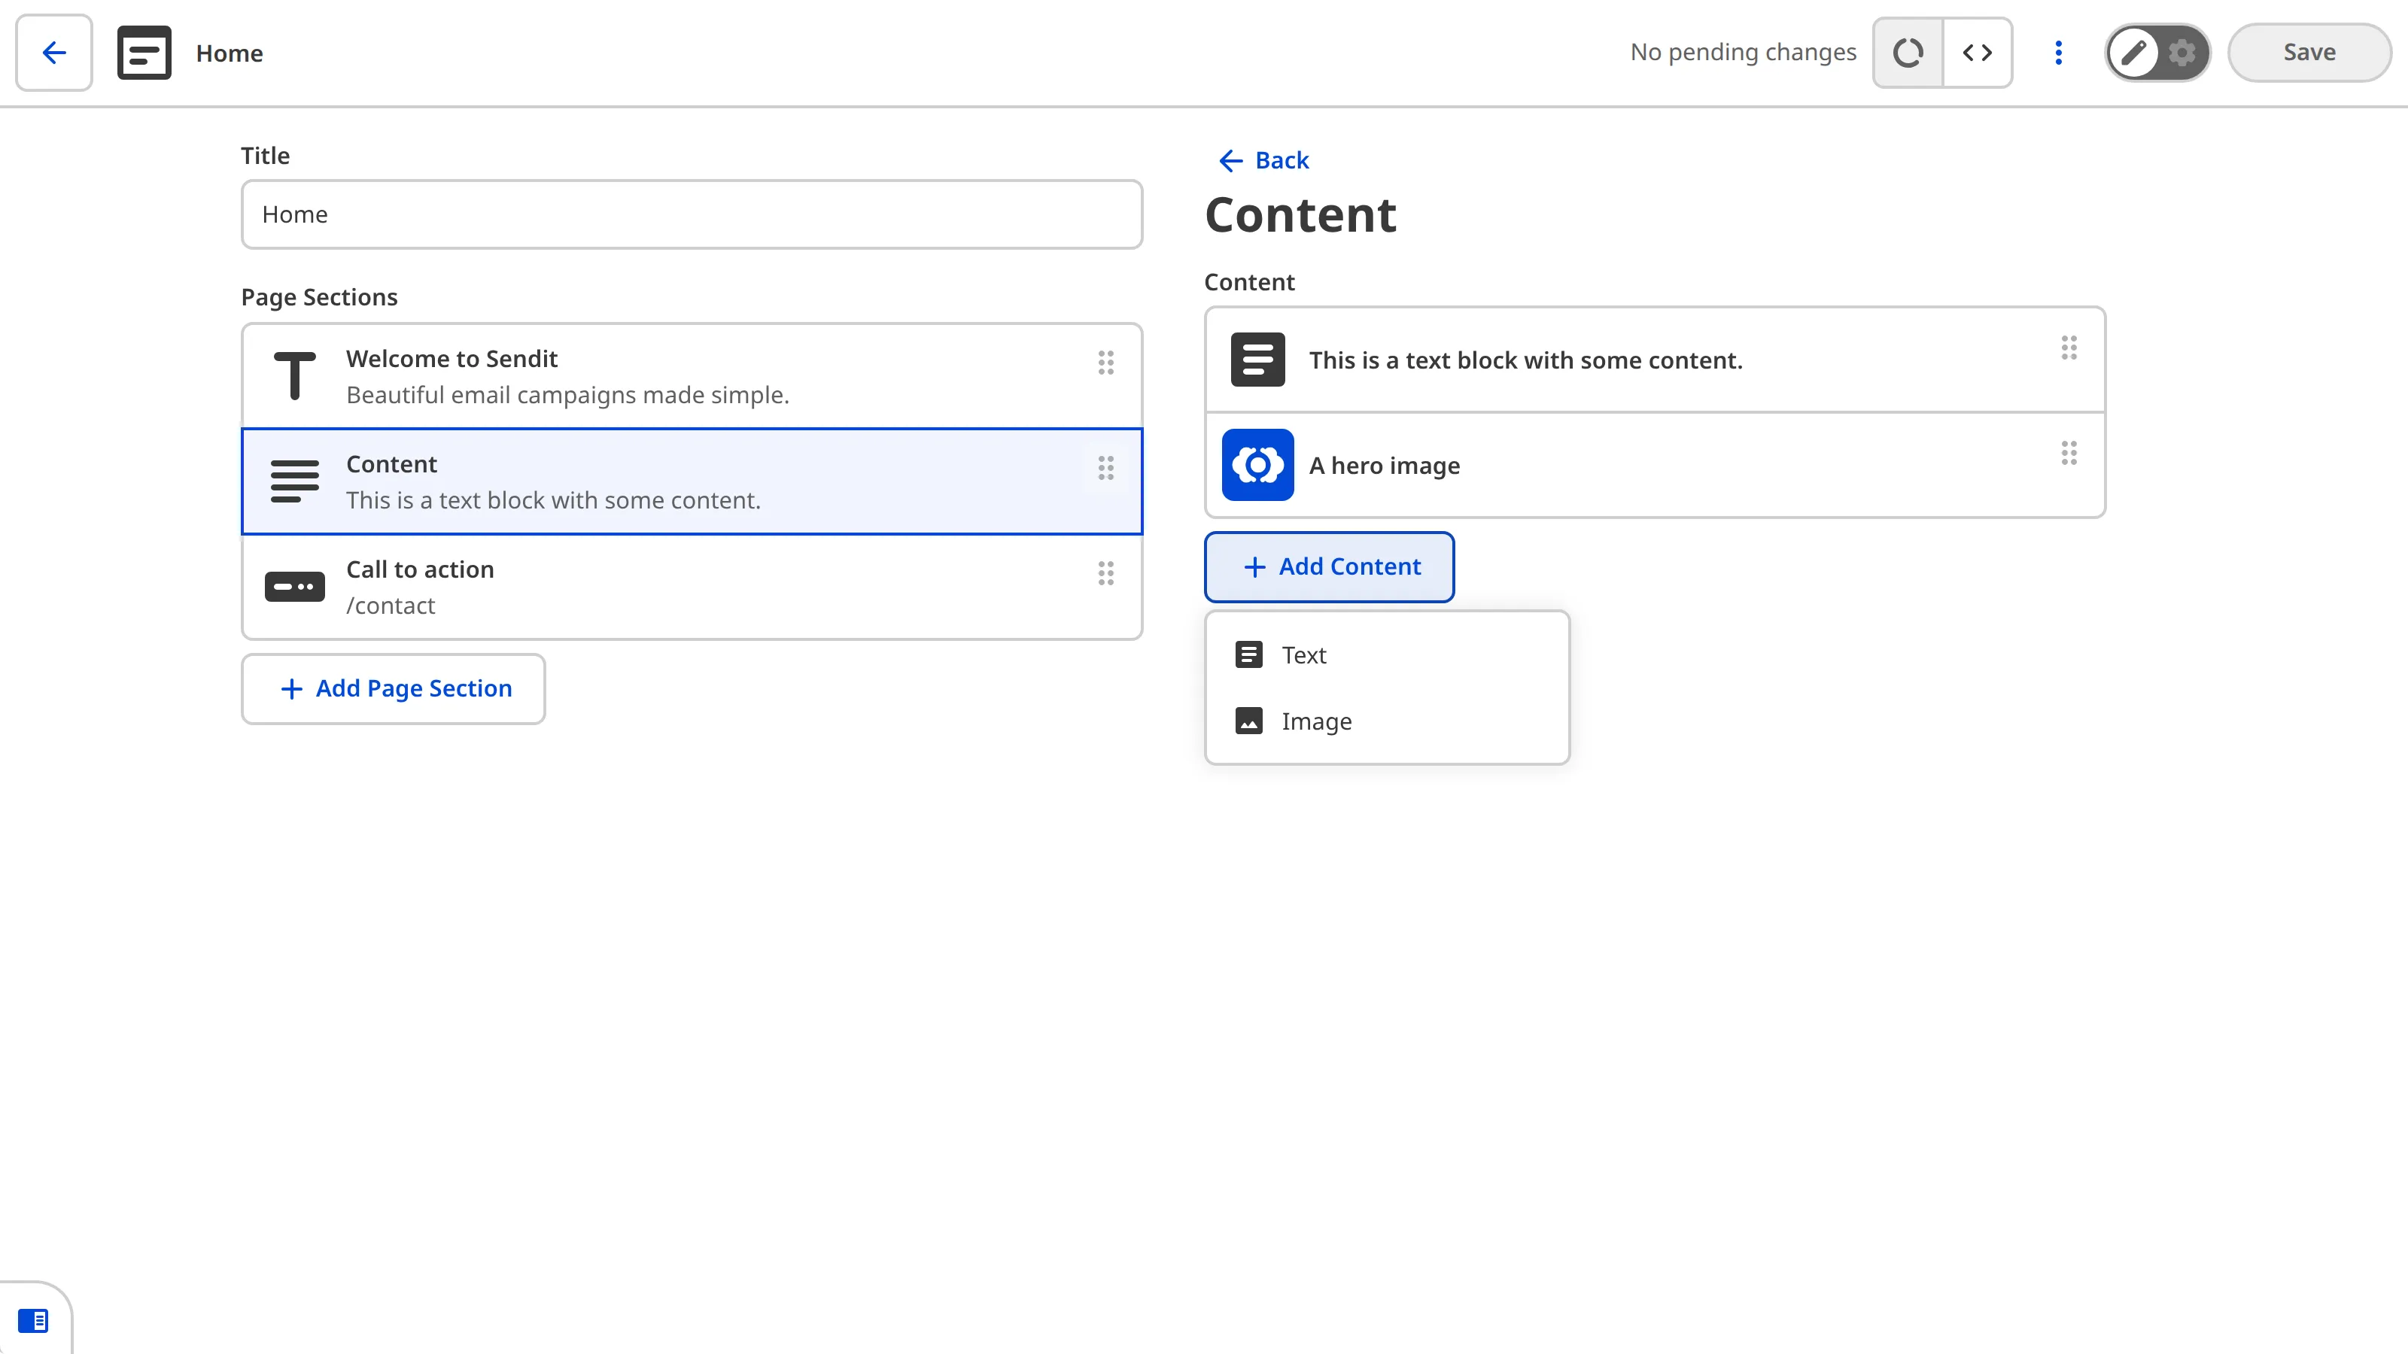Open the code view
The height and width of the screenshot is (1354, 2408).
pos(1978,53)
